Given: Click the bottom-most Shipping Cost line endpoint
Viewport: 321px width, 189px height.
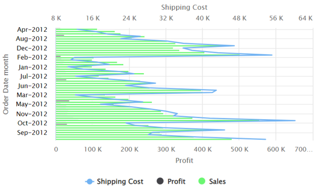Looking at the screenshot, I should 265,139.
